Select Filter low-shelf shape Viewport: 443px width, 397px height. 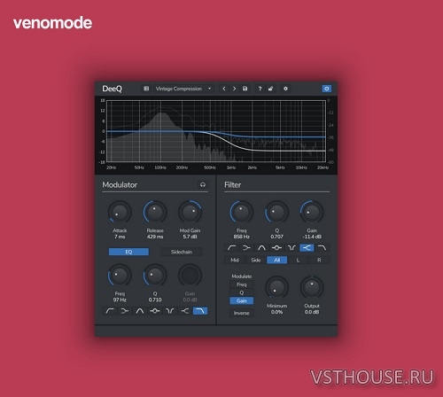[x=247, y=247]
